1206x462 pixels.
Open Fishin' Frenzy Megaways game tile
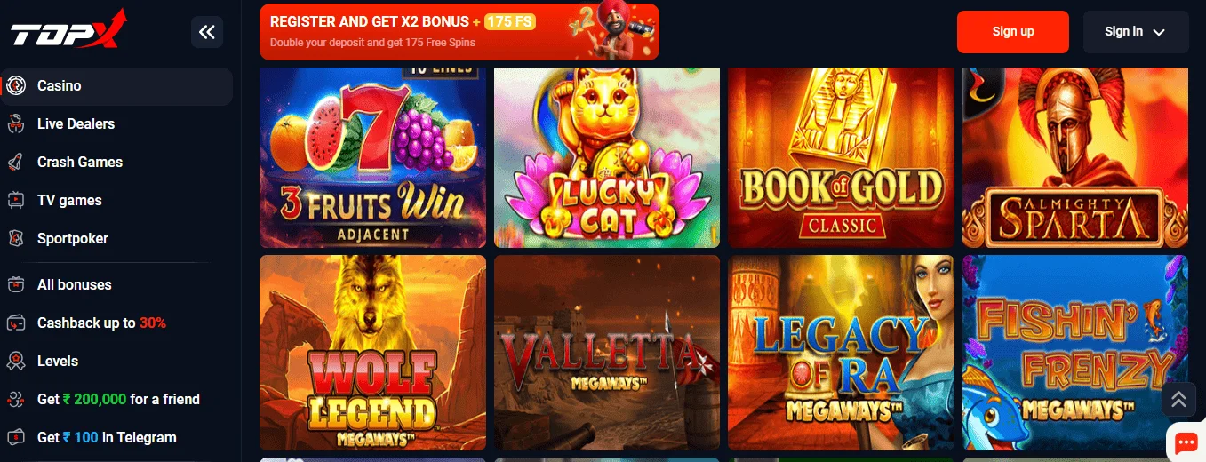1075,353
